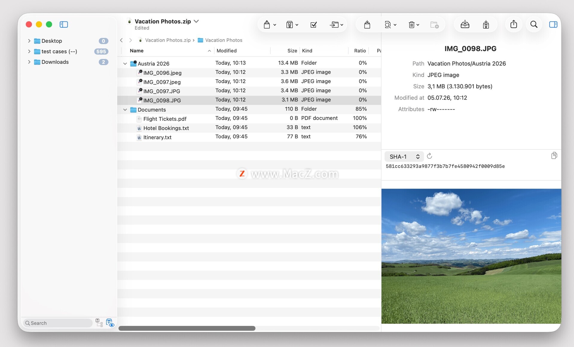This screenshot has width=574, height=347.
Task: Click the Documents folder icon in list
Action: pos(133,110)
